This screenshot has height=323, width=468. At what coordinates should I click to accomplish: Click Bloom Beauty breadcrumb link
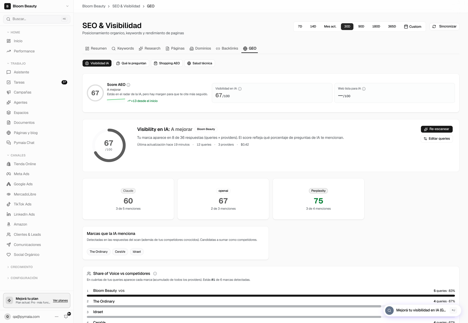pos(94,6)
